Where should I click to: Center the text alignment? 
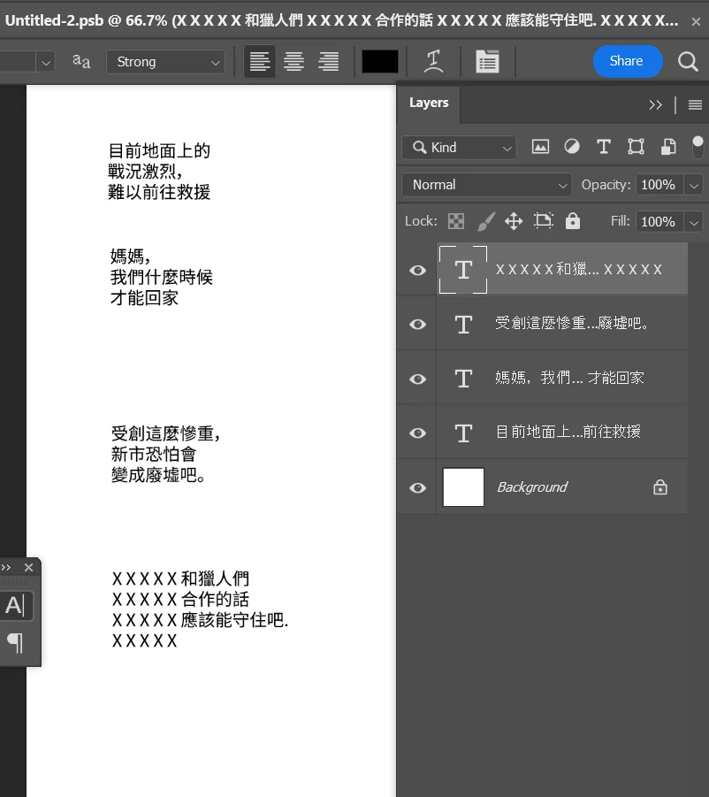click(x=294, y=62)
